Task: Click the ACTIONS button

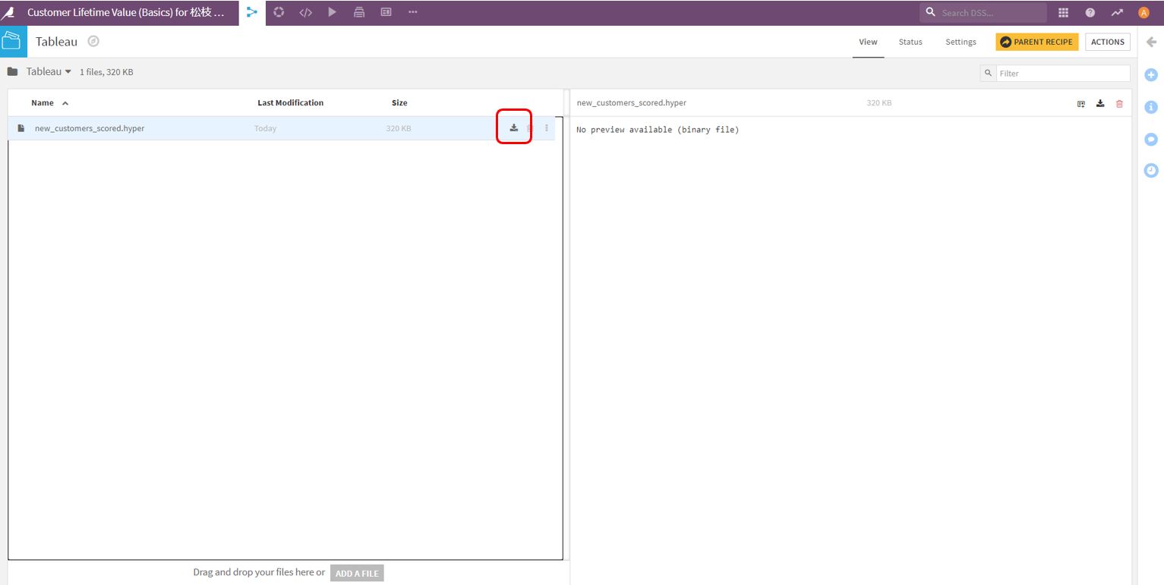Action: 1107,42
